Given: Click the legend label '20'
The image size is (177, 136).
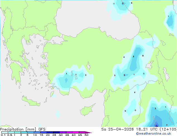Looking at the screenshot, I should coord(48,135).
